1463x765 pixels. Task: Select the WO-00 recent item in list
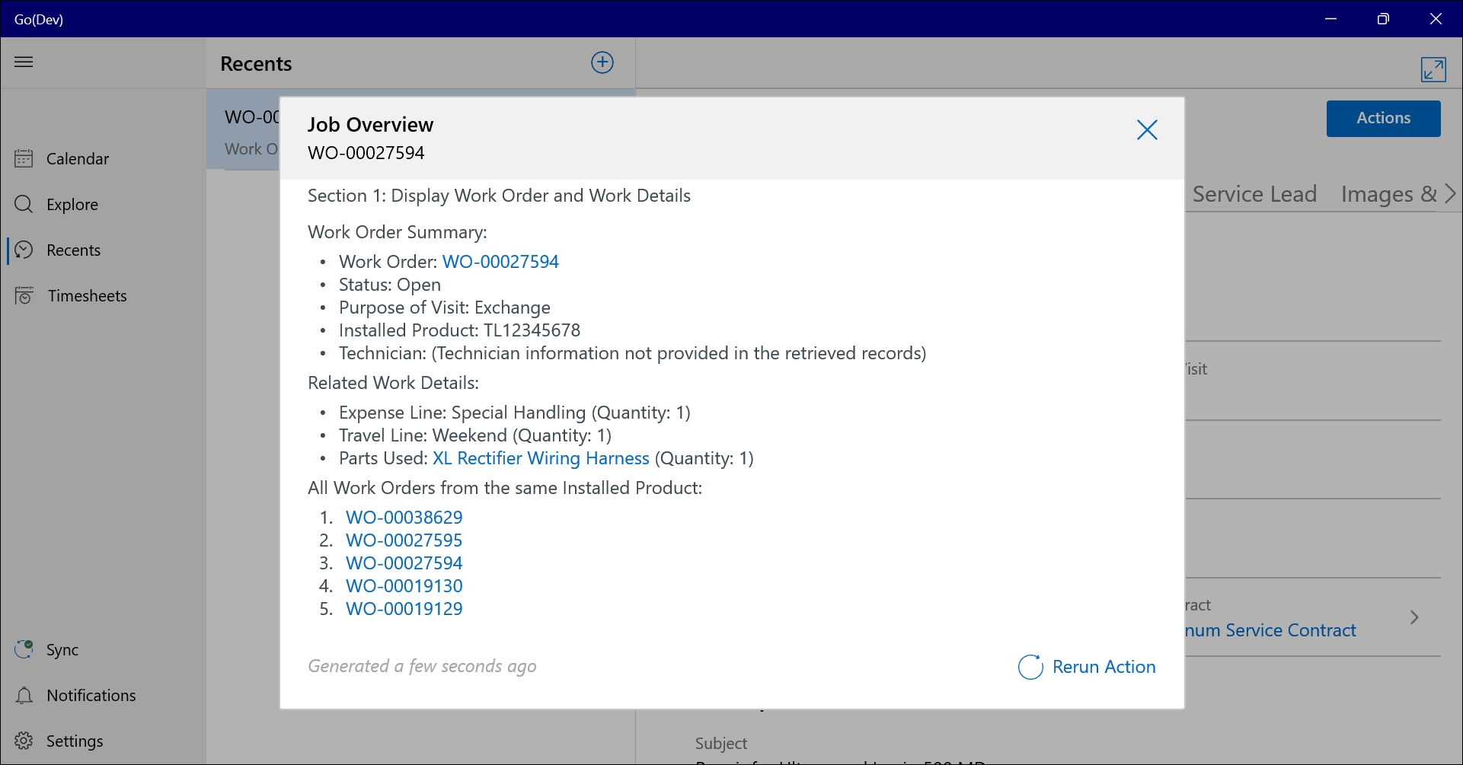coord(244,129)
